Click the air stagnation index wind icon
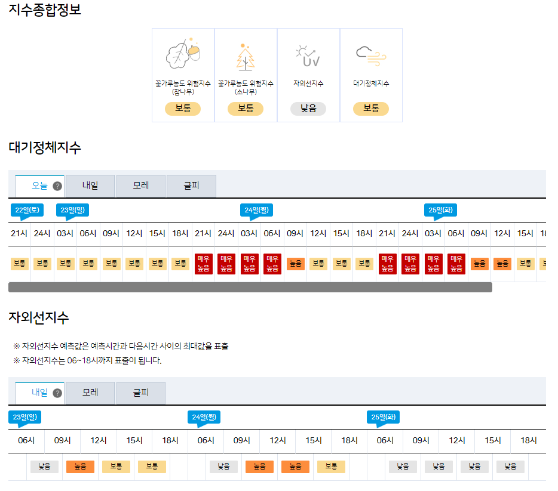 (x=371, y=55)
